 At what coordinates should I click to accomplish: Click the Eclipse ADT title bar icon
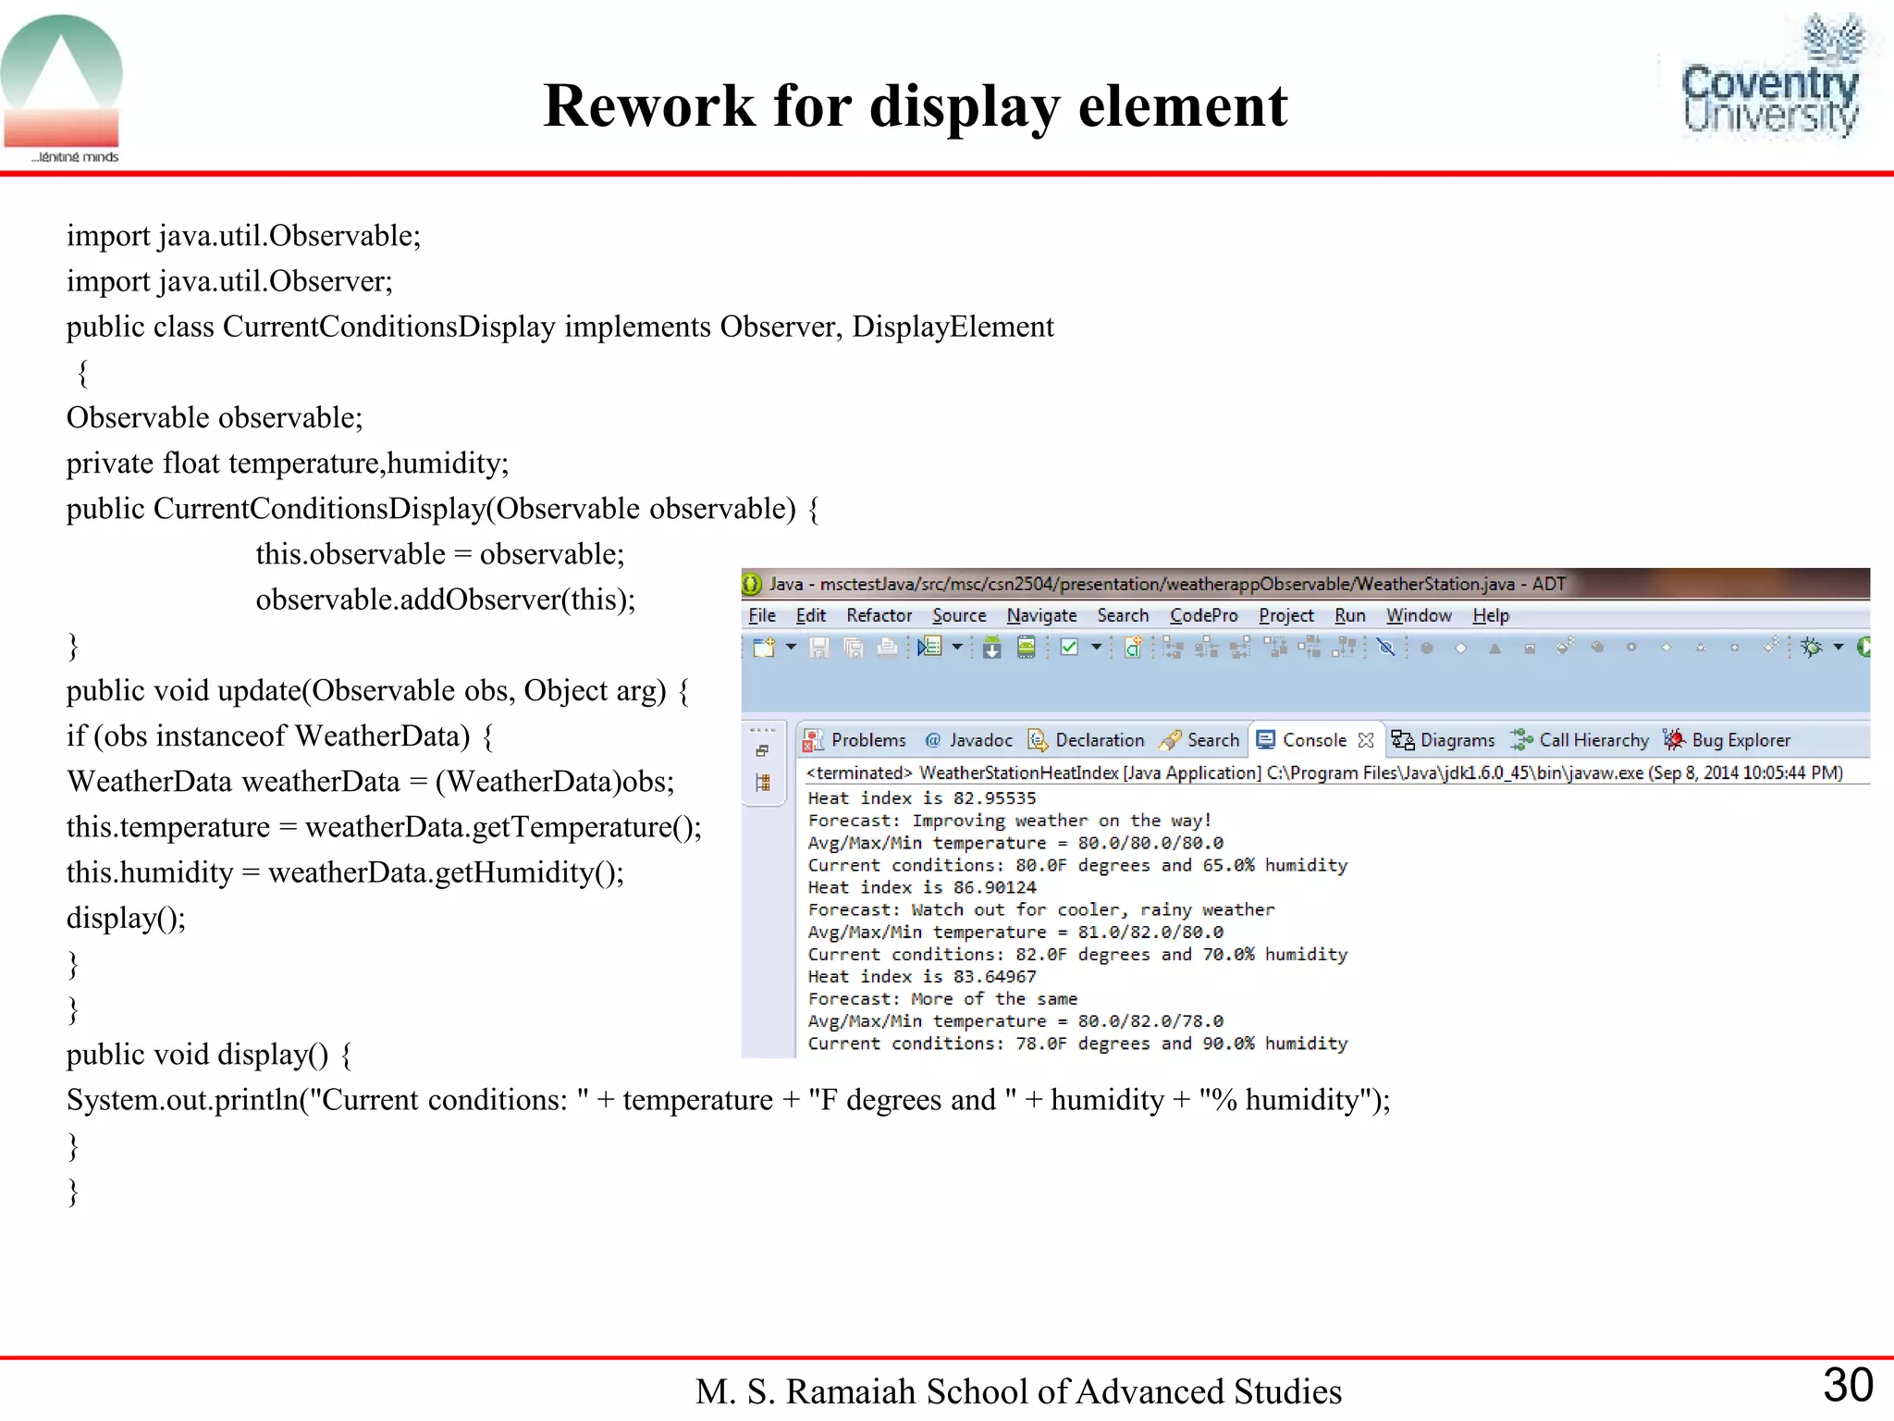[x=752, y=584]
